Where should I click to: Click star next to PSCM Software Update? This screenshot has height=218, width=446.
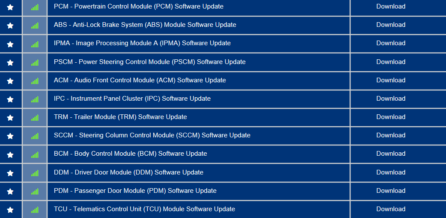click(x=10, y=62)
